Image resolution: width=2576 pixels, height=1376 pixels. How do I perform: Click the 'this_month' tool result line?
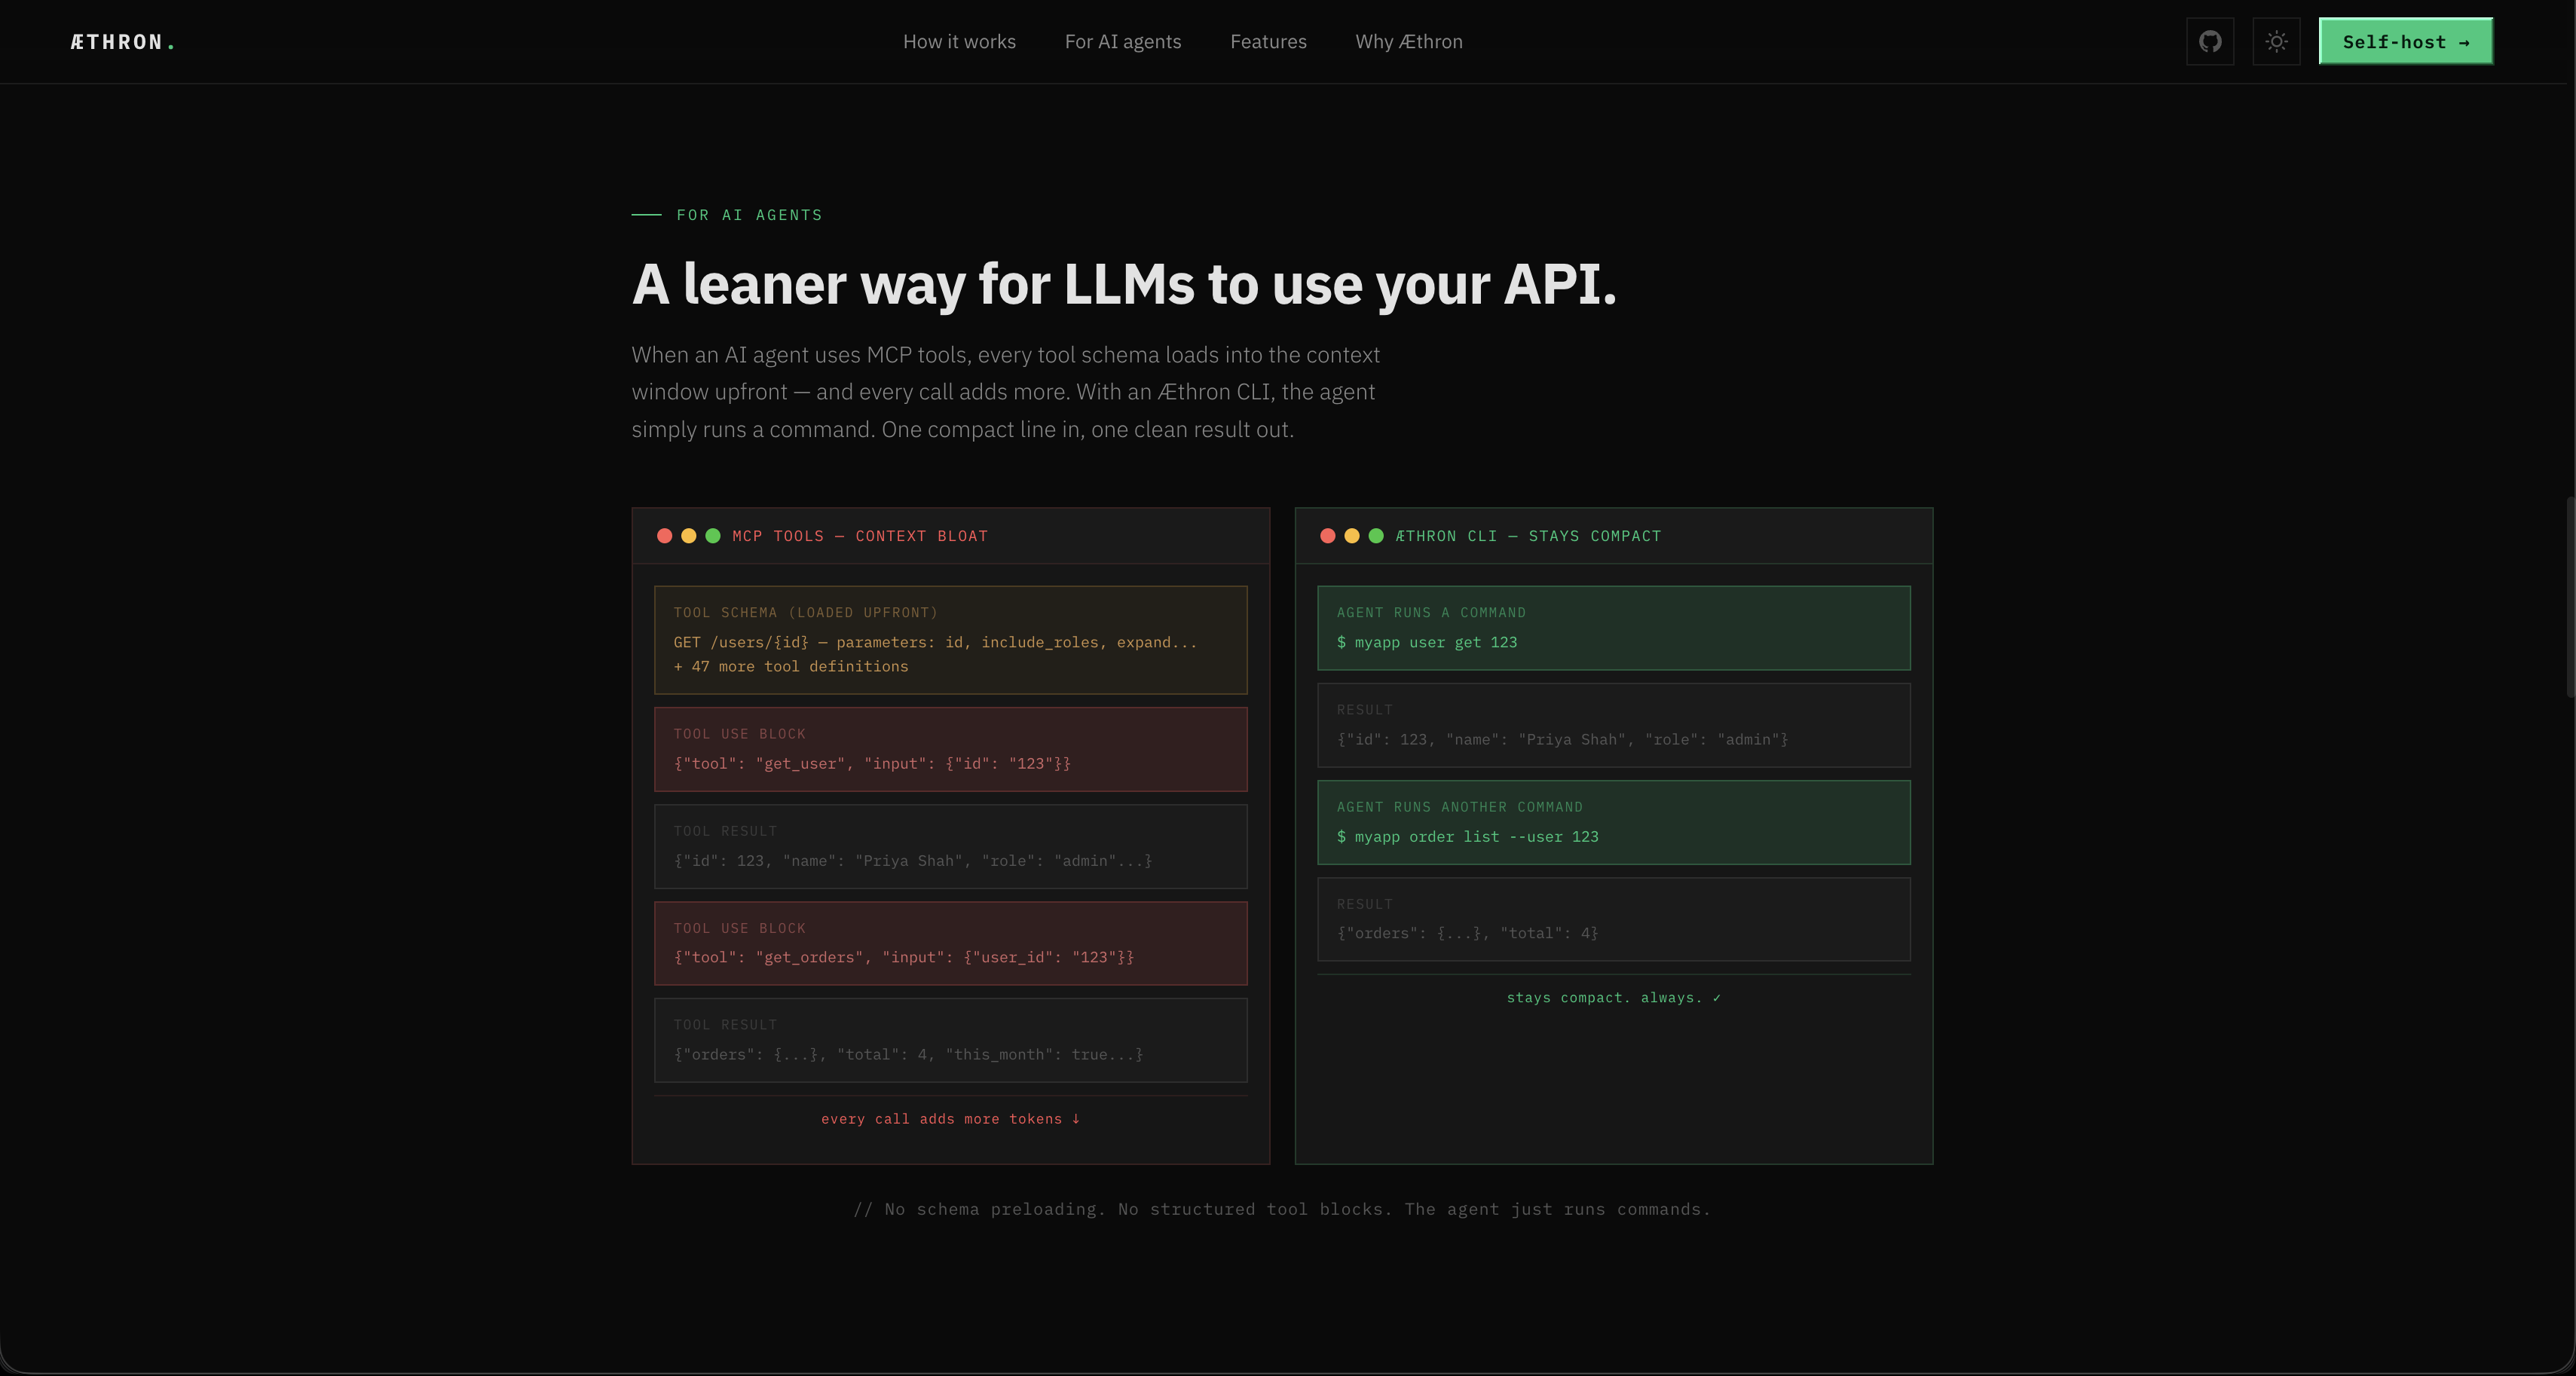[907, 1054]
